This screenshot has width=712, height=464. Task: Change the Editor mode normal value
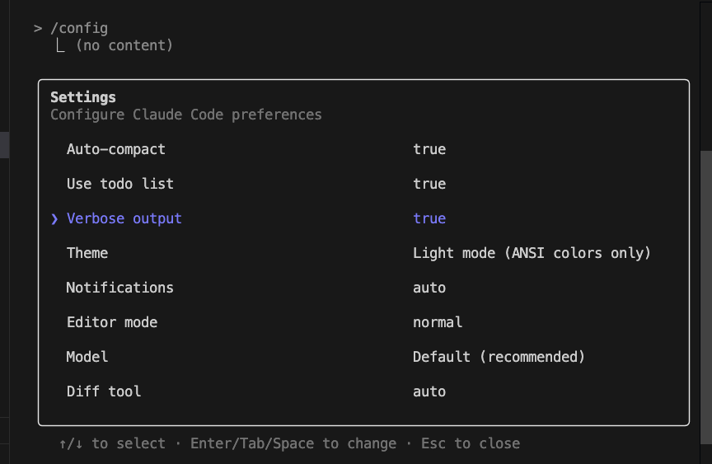tap(438, 322)
